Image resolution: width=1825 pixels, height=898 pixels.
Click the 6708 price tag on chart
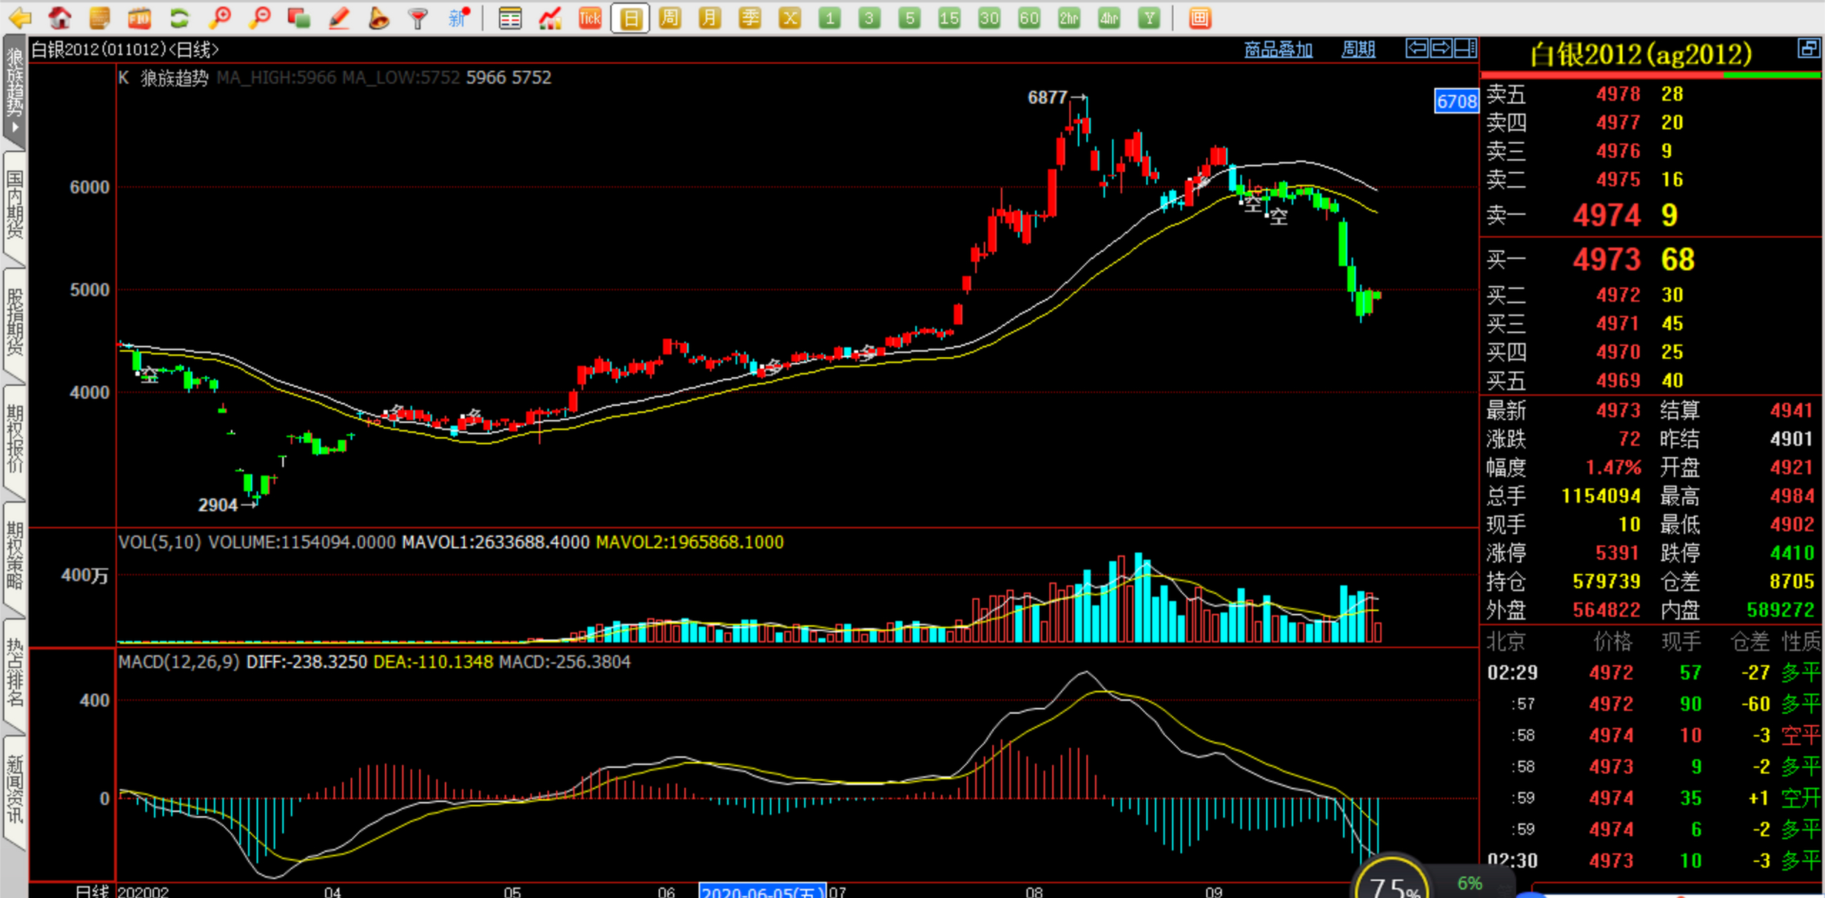[x=1456, y=101]
